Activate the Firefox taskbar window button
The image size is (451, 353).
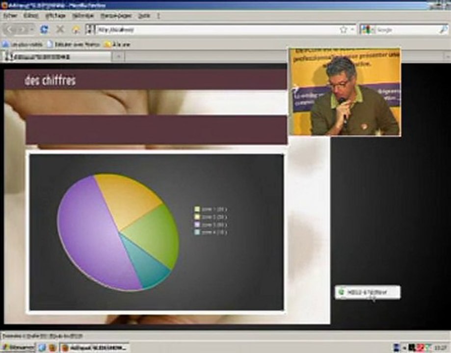coord(94,348)
